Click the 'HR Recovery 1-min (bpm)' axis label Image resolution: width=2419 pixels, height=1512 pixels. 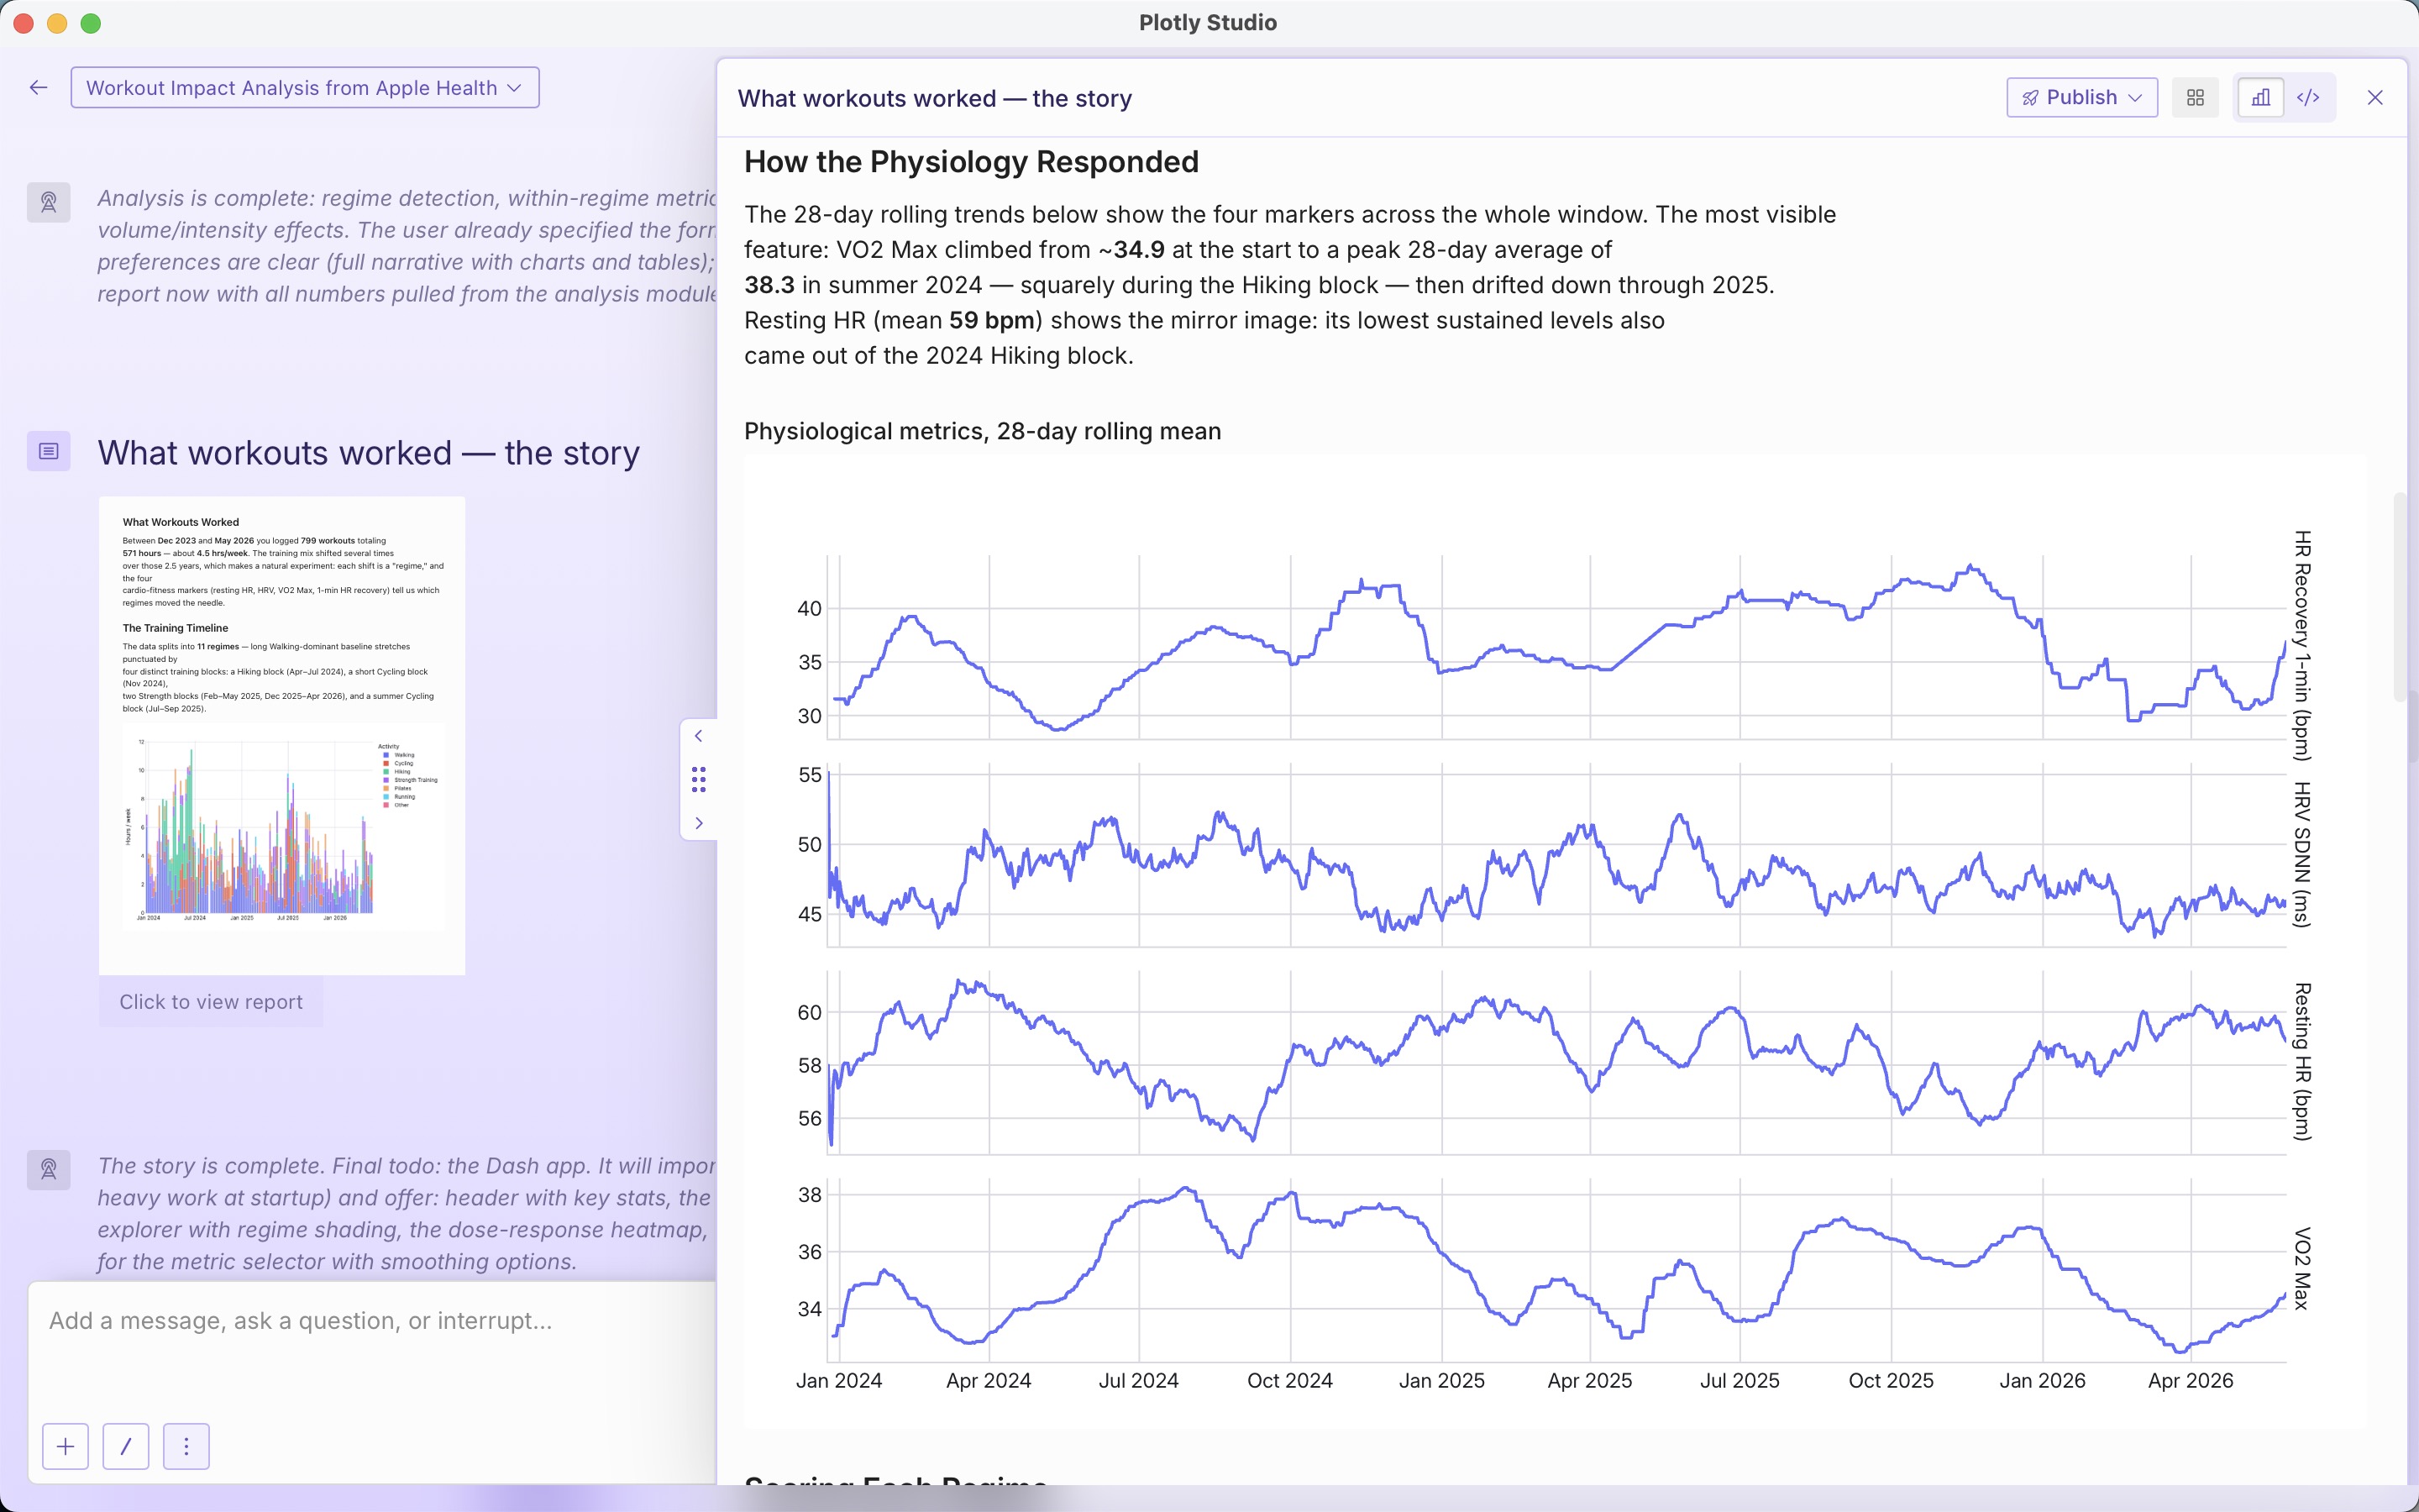pos(2302,646)
